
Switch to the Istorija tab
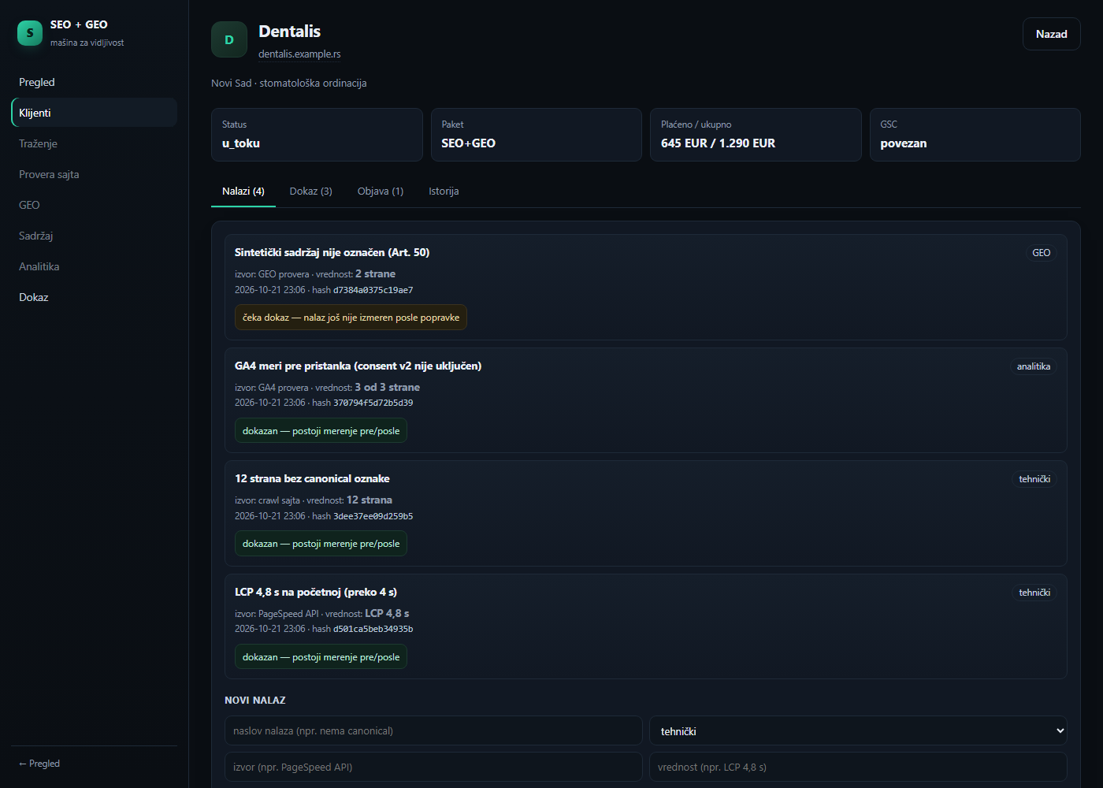(x=444, y=191)
